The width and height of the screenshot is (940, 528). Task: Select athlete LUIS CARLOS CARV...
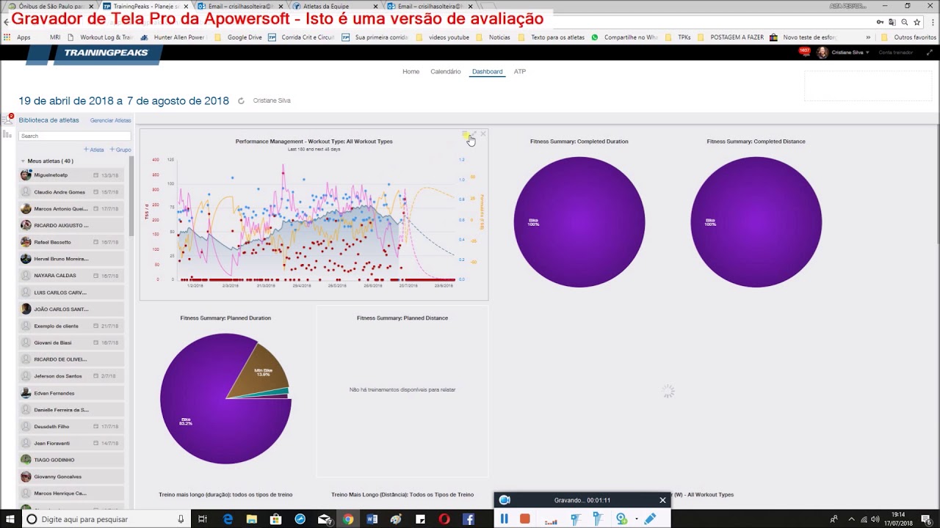tap(72, 293)
